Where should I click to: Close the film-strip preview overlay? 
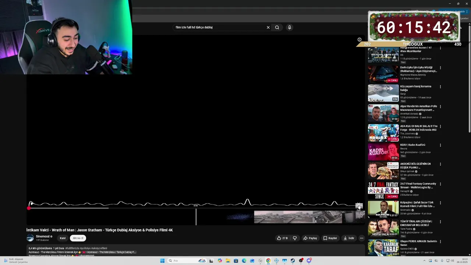[359, 205]
